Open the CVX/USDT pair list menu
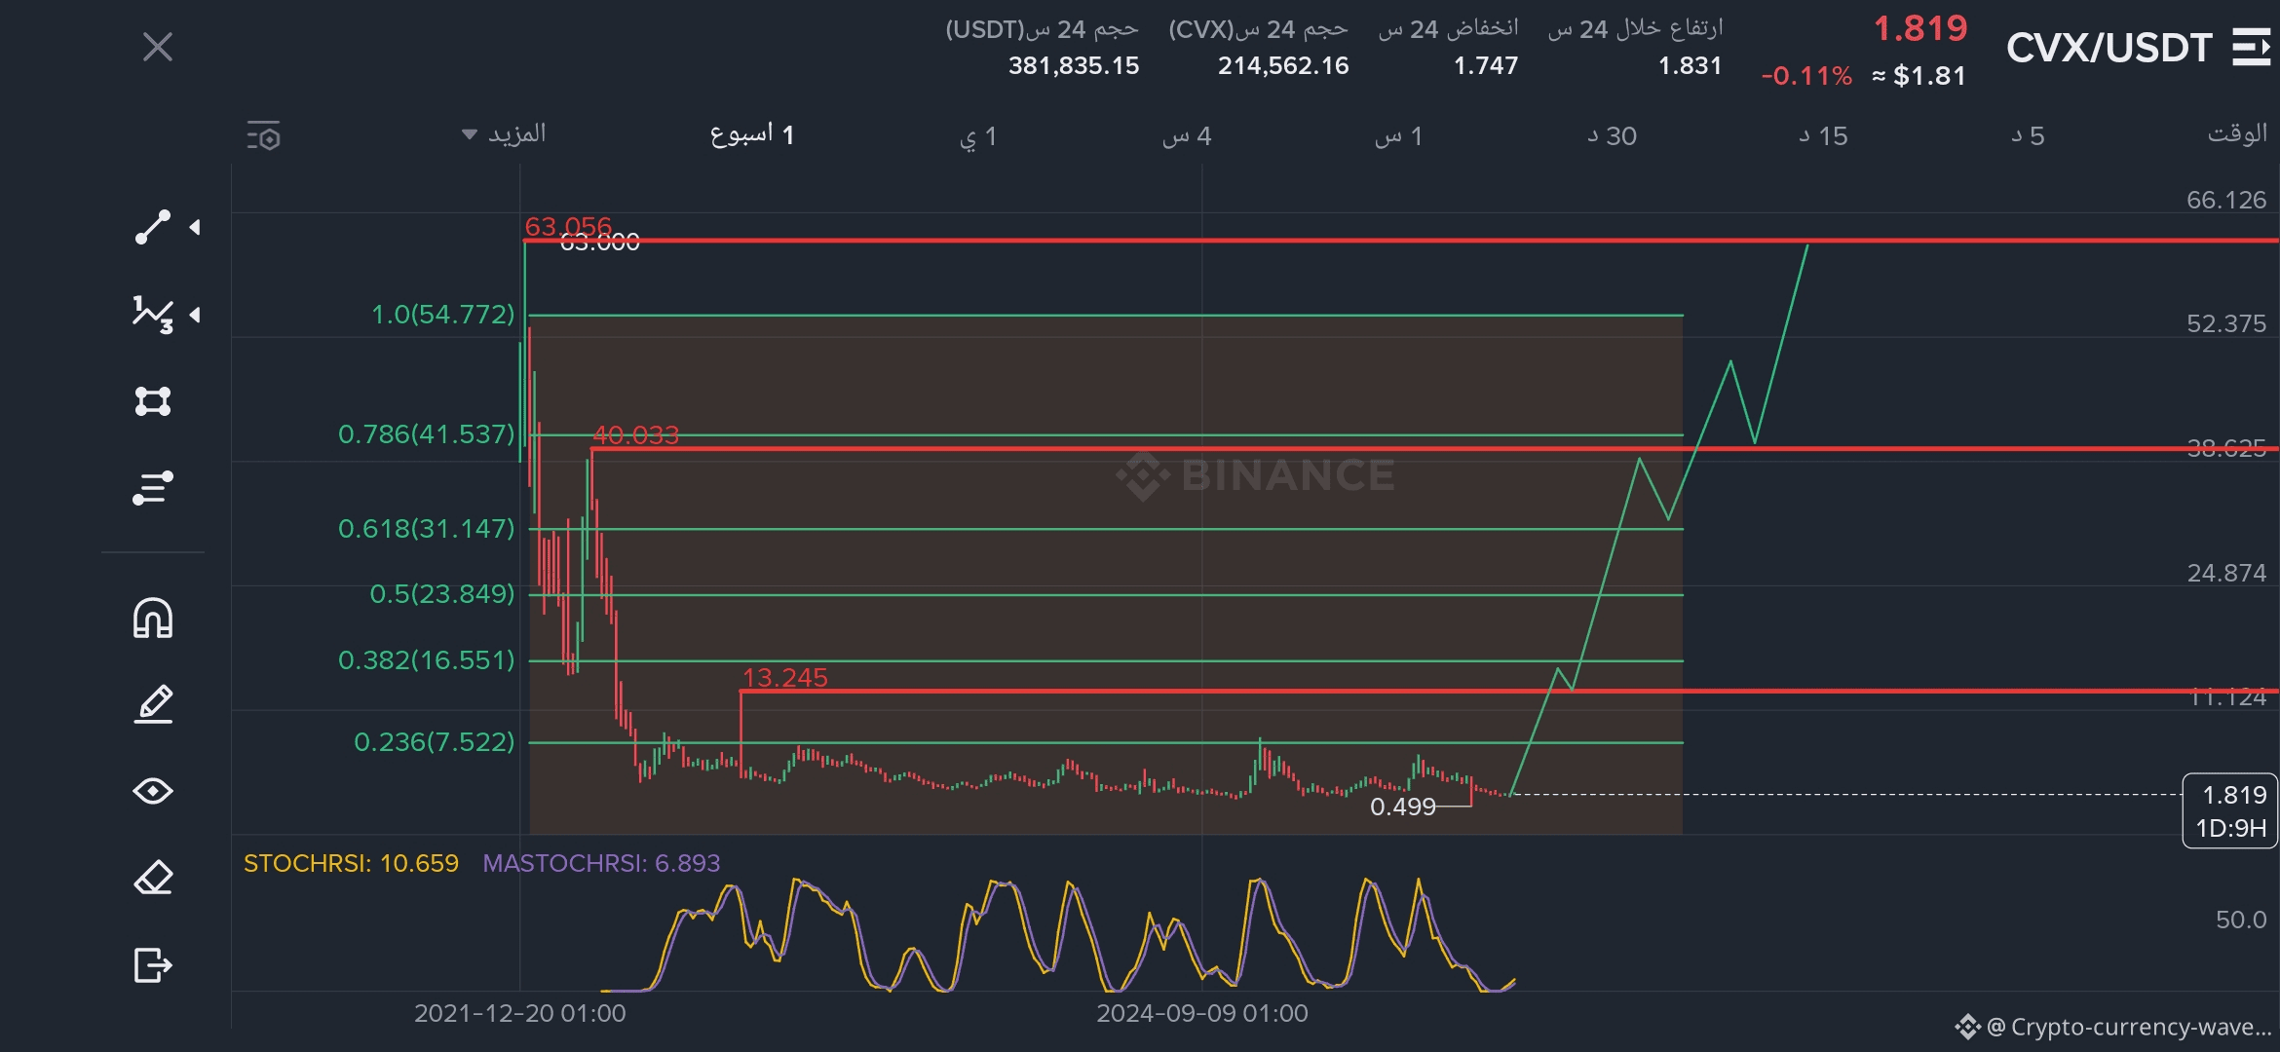The image size is (2280, 1052). [2251, 47]
